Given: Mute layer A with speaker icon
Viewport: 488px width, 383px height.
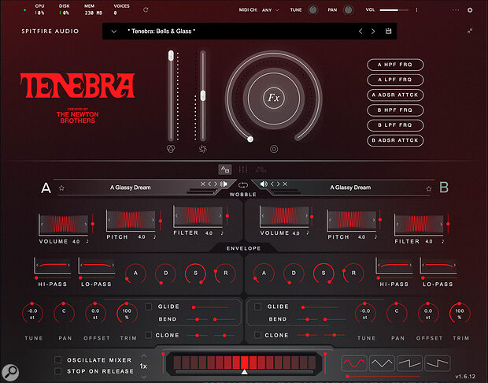Looking at the screenshot, I should click(224, 184).
